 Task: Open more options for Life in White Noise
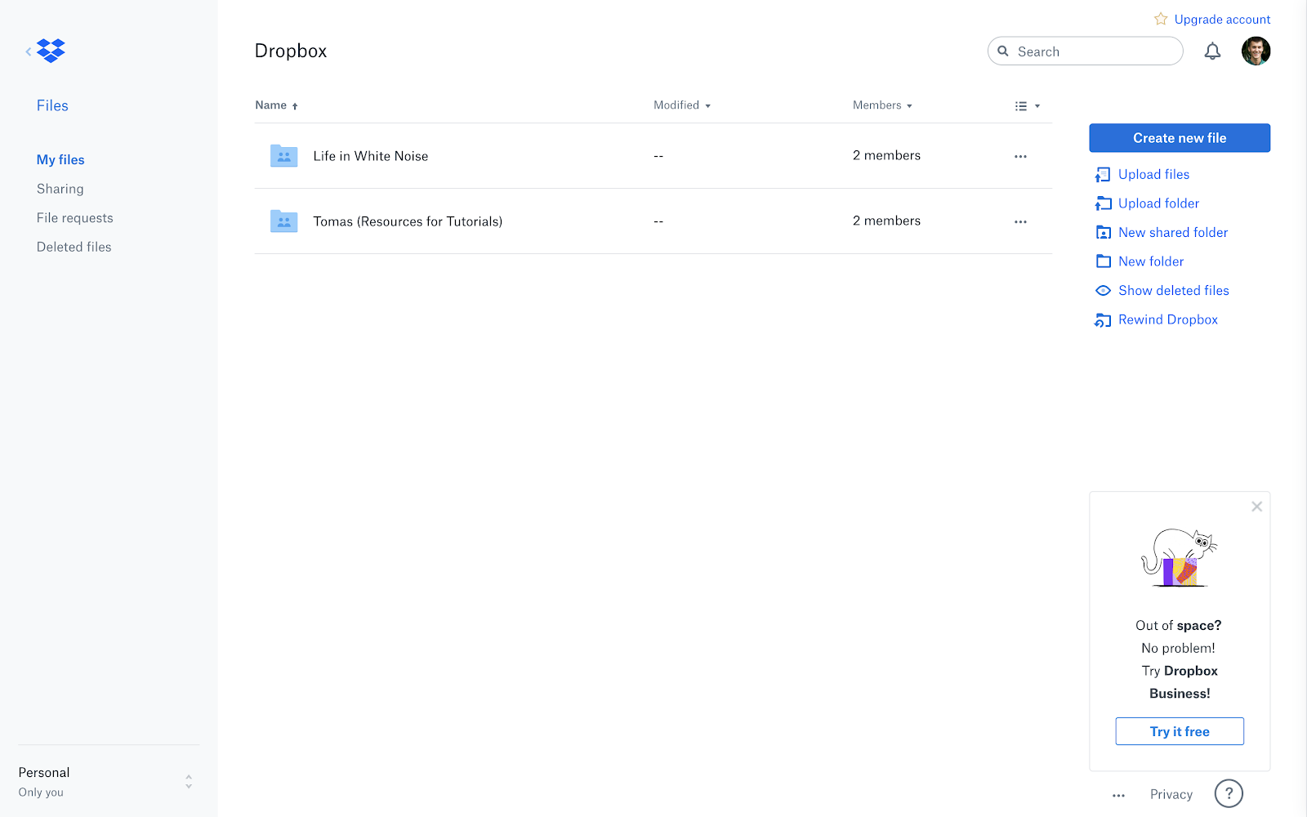1020,156
